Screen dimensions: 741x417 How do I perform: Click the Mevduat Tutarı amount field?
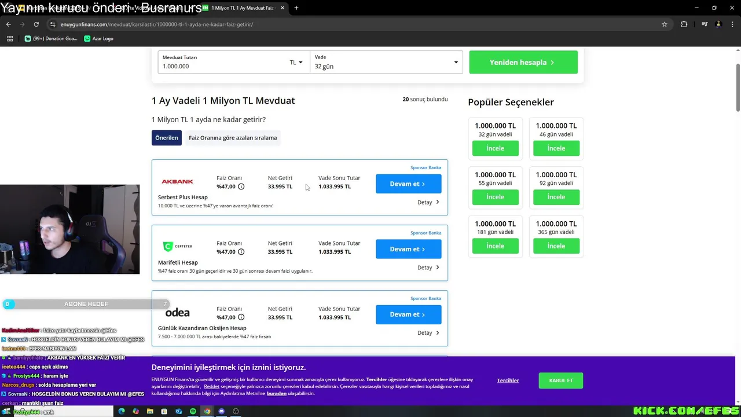pyautogui.click(x=223, y=62)
